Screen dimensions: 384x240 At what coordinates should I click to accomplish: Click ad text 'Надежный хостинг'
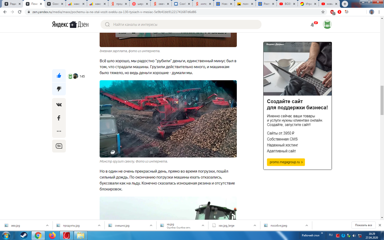(x=283, y=145)
